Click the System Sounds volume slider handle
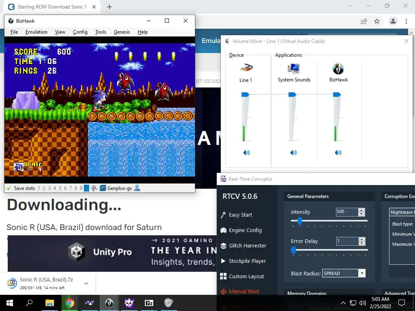415x311 pixels. [292, 94]
